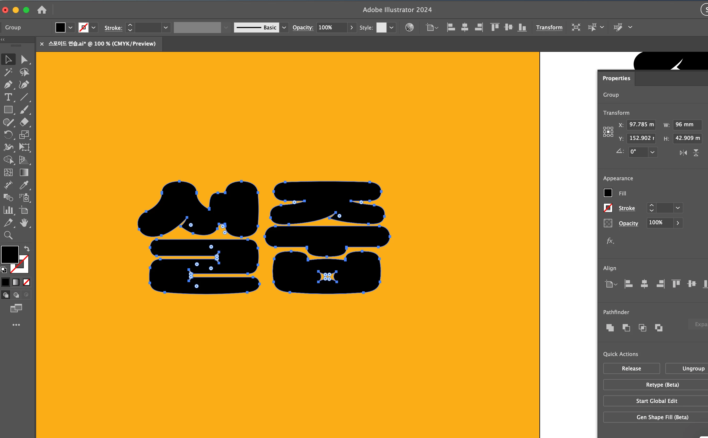Screen dimensions: 708x438
Task: Select the Pen tool
Action: [8, 85]
